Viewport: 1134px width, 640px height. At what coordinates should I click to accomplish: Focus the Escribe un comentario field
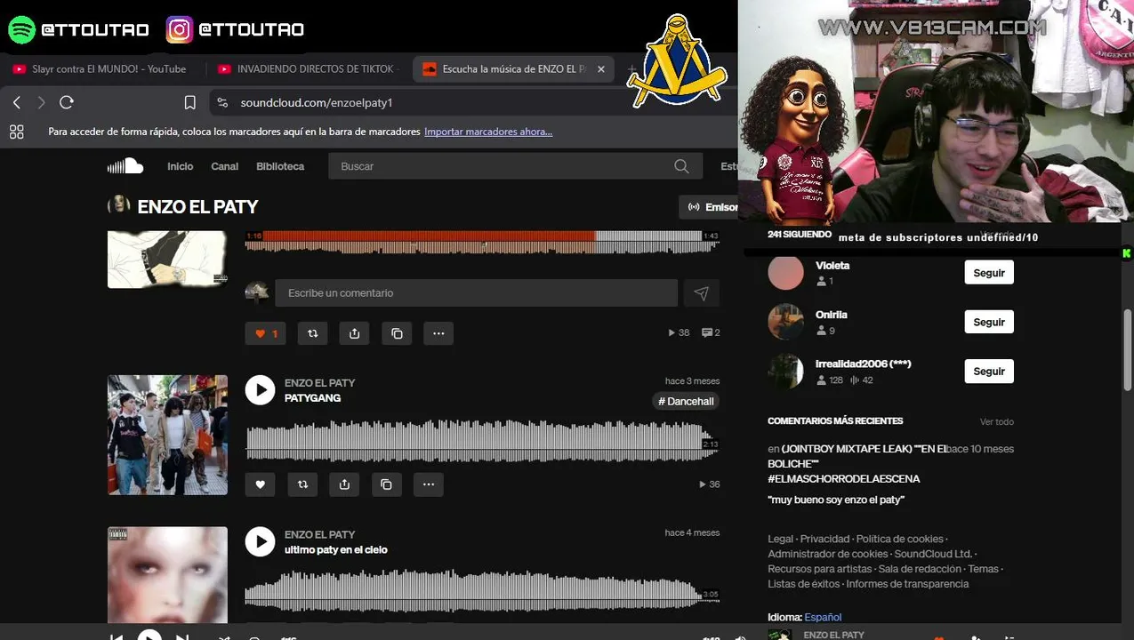(476, 292)
